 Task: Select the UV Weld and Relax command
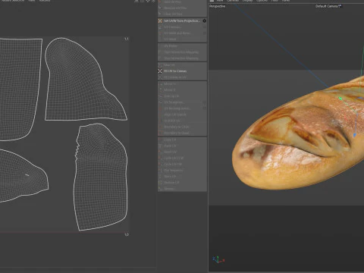[x=182, y=33]
